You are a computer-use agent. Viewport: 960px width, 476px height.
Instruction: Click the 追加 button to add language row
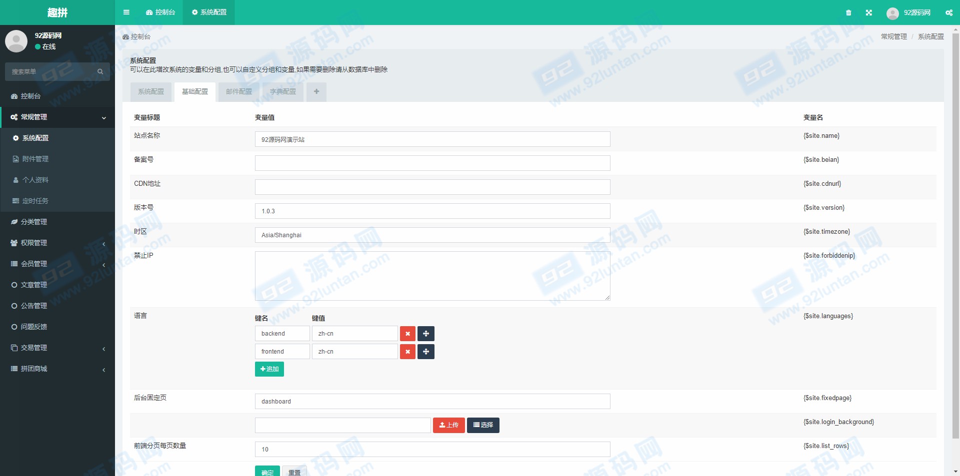[269, 369]
